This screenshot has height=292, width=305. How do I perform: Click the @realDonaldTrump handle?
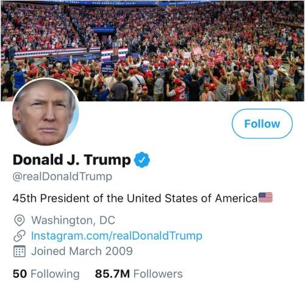click(x=62, y=177)
